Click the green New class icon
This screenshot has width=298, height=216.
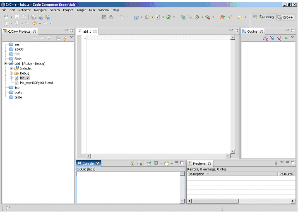click(x=168, y=17)
